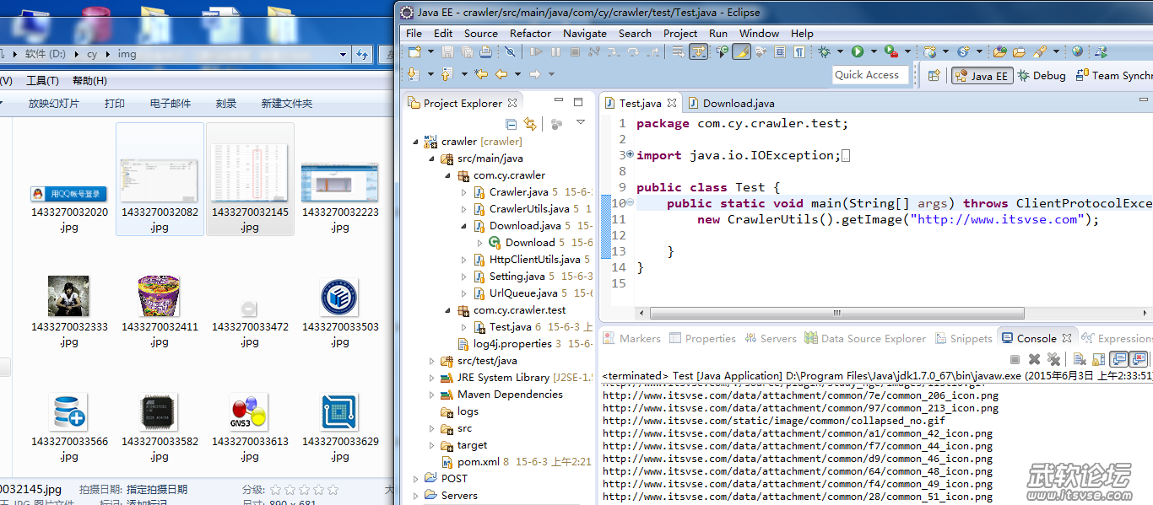This screenshot has height=505, width=1153.
Task: Click the Open Type folder icon in toolbar
Action: point(1000,52)
